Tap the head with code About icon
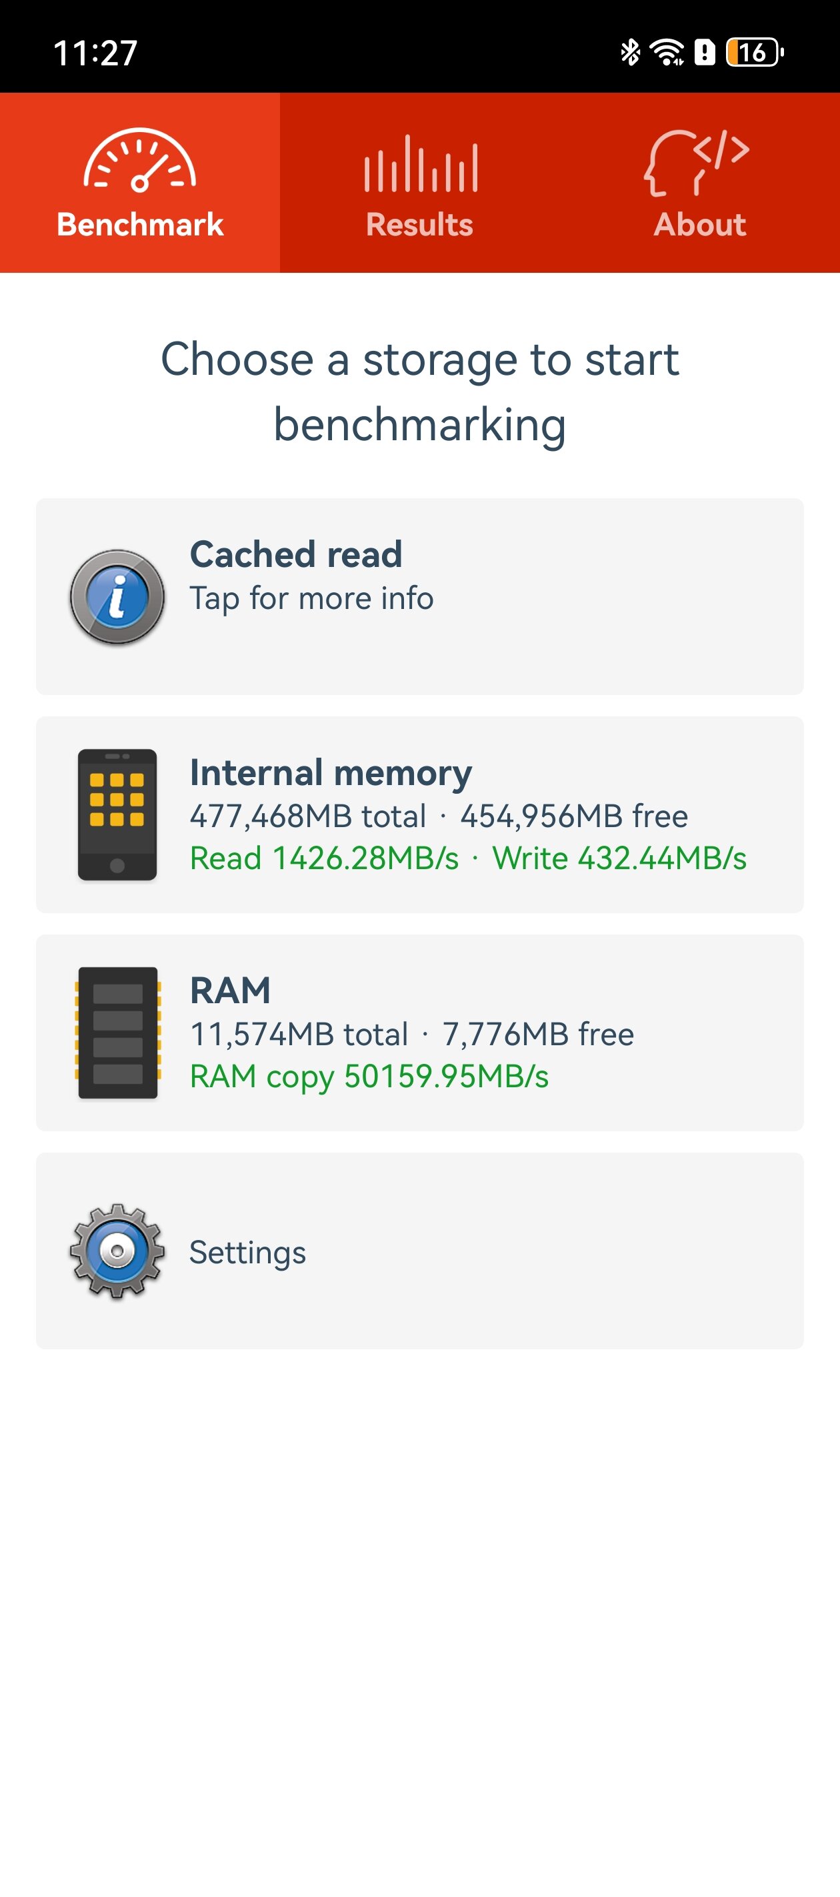 click(x=697, y=163)
